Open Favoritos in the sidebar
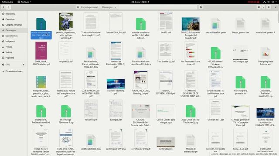The height and width of the screenshot is (156, 279). pyautogui.click(x=14, y=19)
